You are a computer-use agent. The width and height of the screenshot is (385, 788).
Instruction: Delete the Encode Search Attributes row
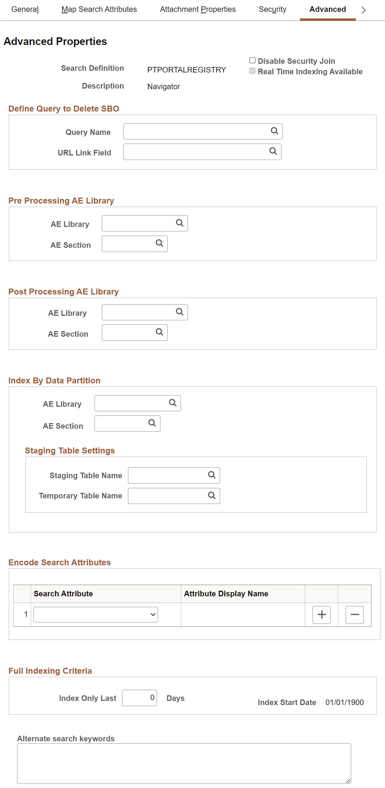click(354, 614)
